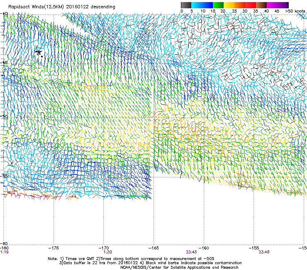The height and width of the screenshot is (270, 307).
Task: Click the -50 latitude axis label
Action: (4, 116)
